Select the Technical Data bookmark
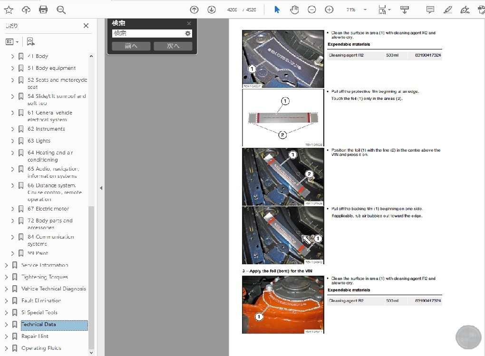This screenshot has width=485, height=356. tap(39, 325)
